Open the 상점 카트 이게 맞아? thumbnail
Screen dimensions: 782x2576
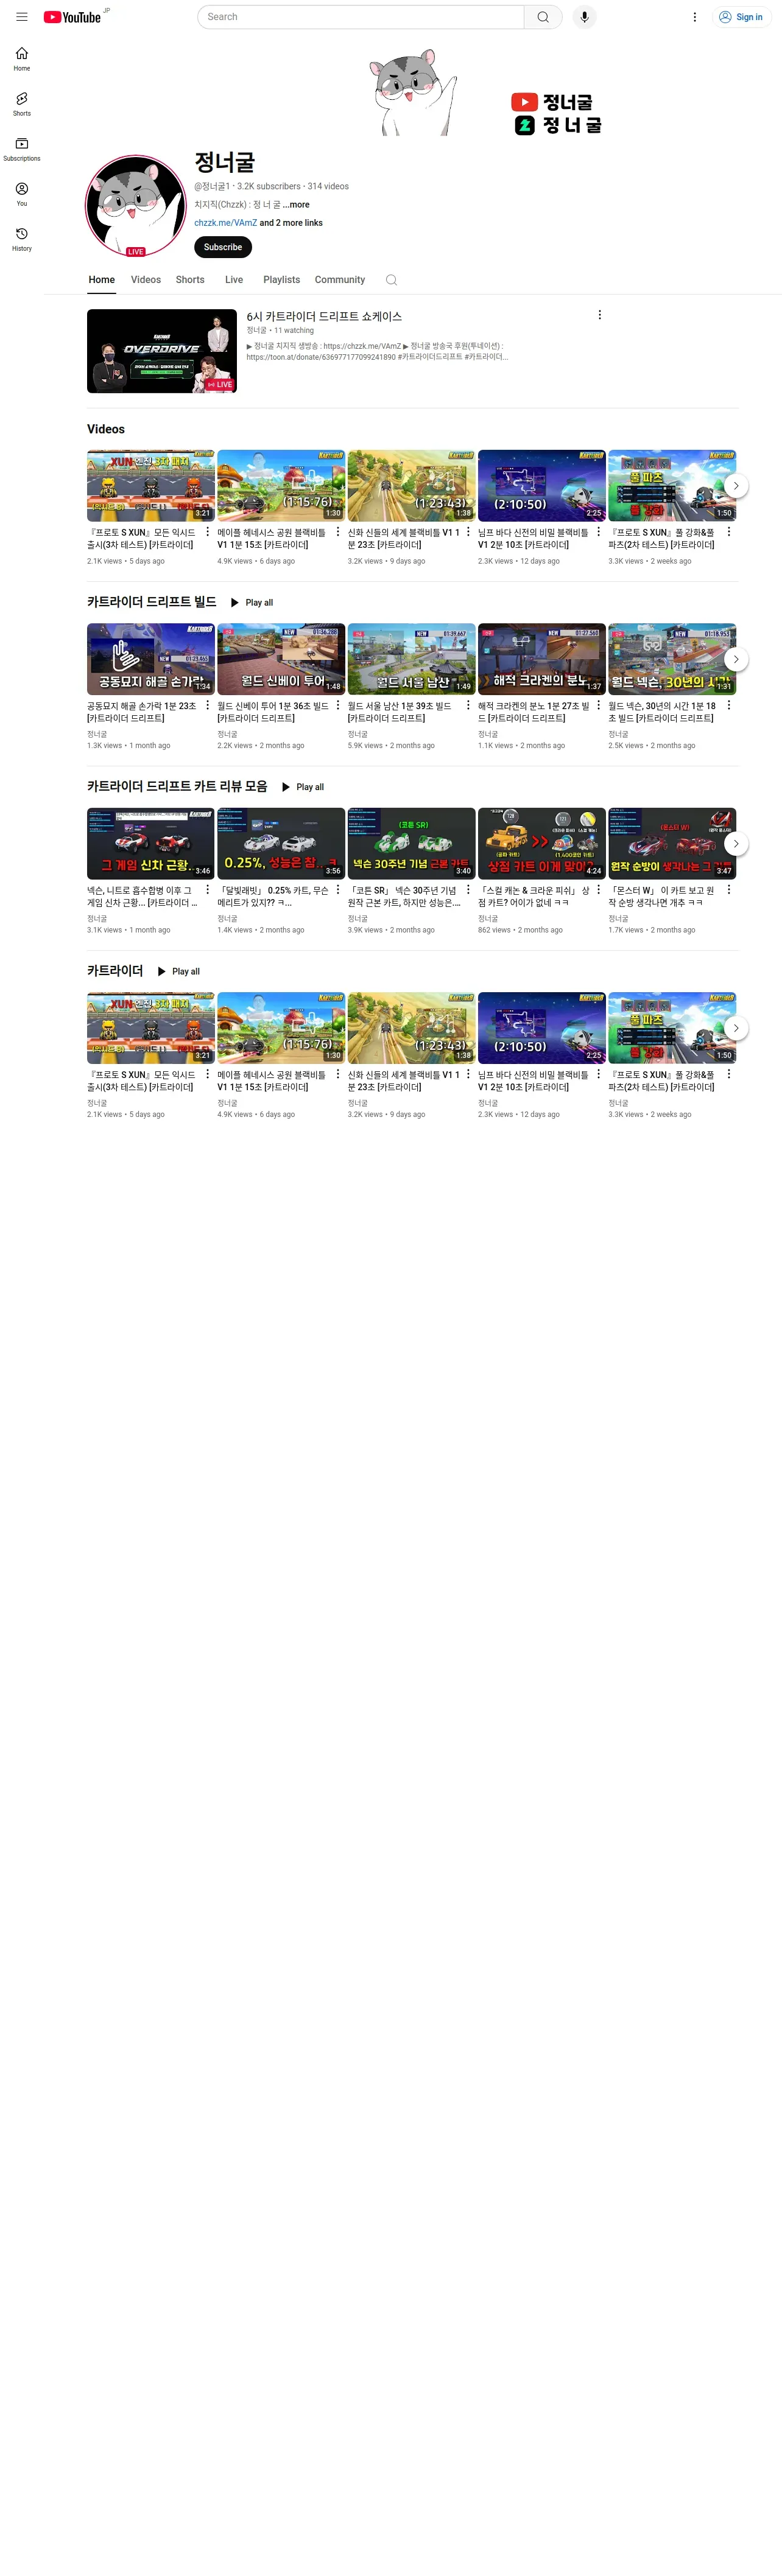click(541, 844)
